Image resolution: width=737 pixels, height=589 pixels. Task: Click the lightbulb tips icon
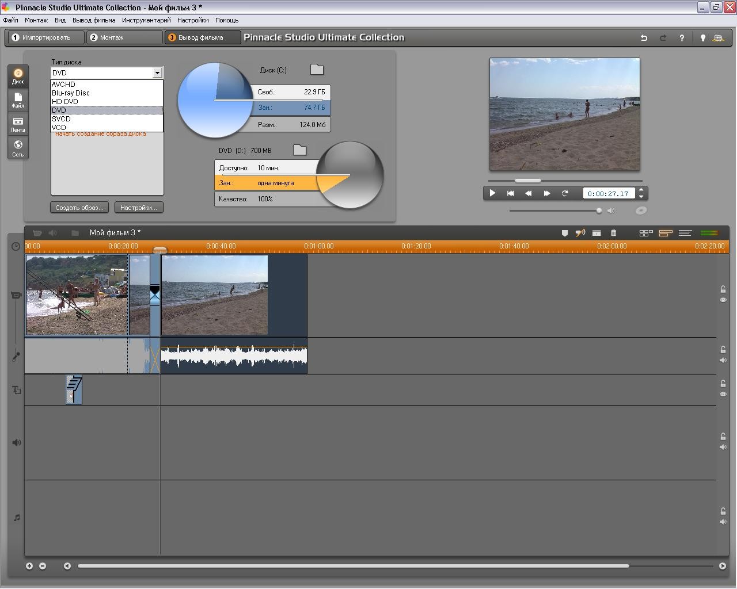point(702,38)
